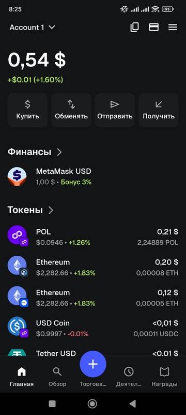Tap the Отправить send button
The height and width of the screenshot is (415, 186).
(x=115, y=110)
